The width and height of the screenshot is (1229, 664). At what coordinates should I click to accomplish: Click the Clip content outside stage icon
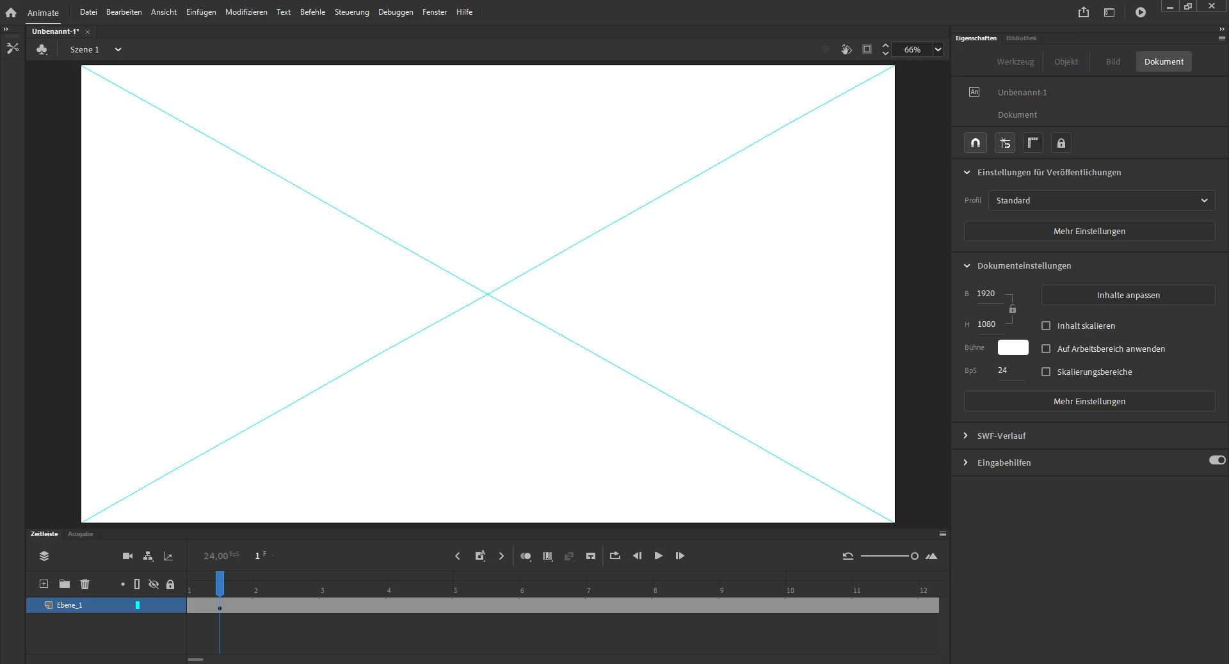[867, 49]
